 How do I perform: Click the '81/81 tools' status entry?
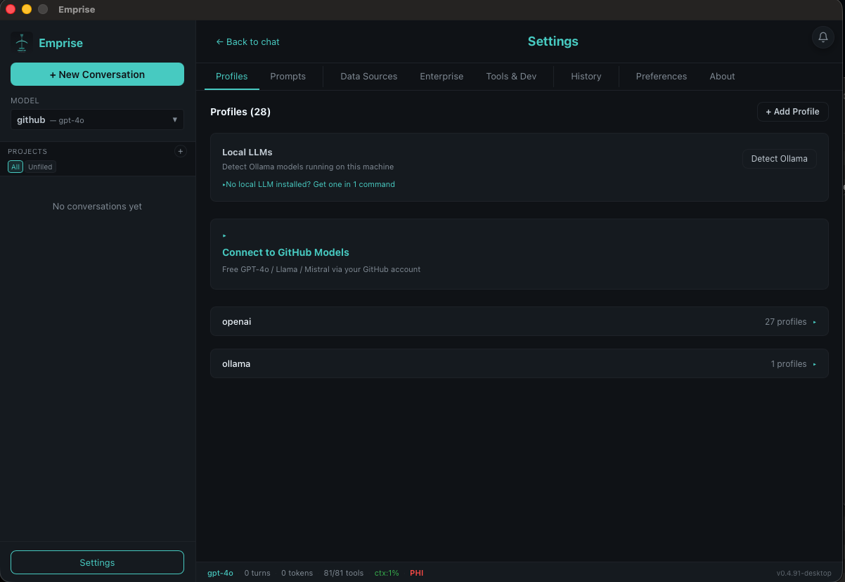point(344,573)
